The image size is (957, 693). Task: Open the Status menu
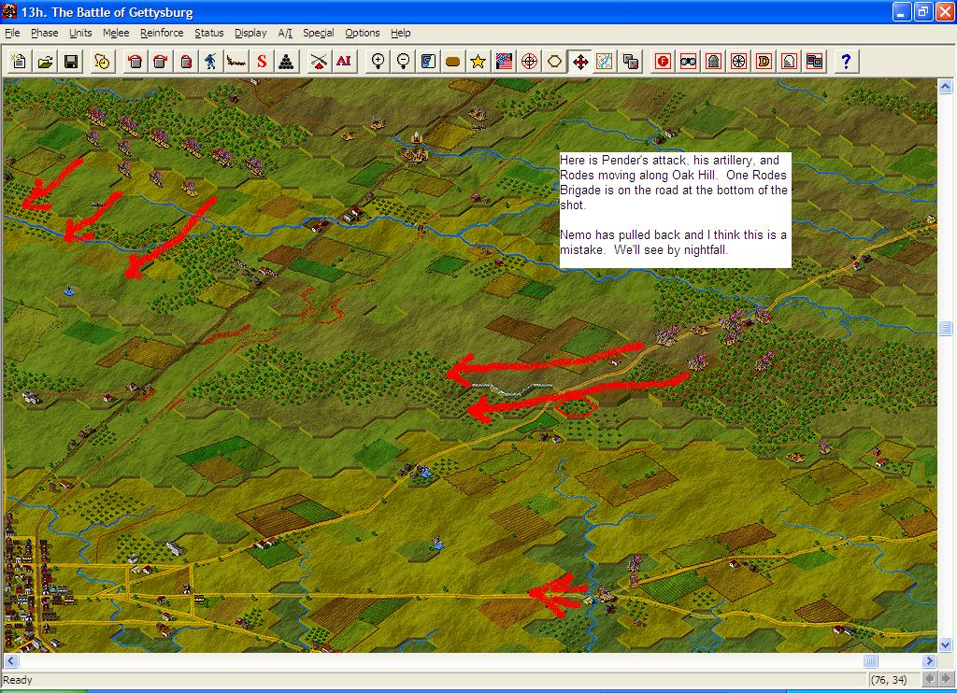tap(208, 33)
